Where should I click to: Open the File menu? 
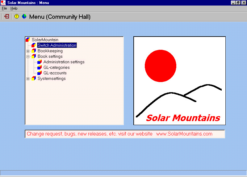coord(4,8)
